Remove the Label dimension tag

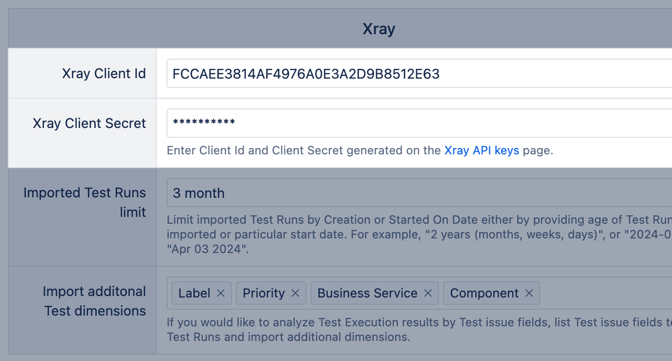(x=221, y=293)
